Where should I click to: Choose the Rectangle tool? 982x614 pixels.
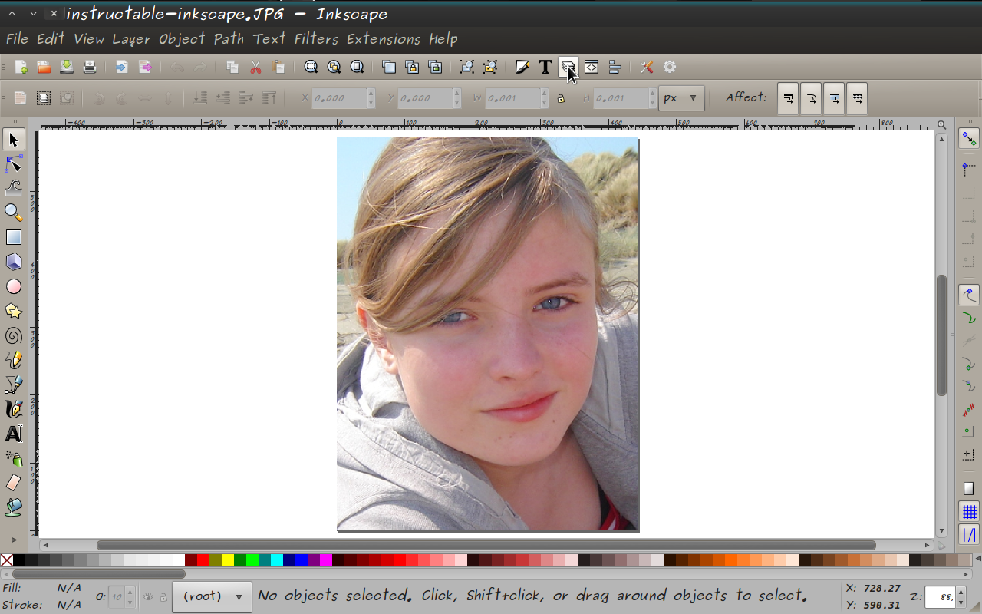[14, 237]
